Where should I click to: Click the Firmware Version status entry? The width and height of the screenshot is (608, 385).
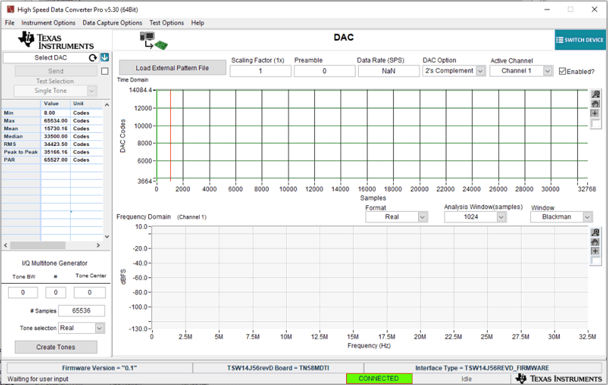[100, 368]
